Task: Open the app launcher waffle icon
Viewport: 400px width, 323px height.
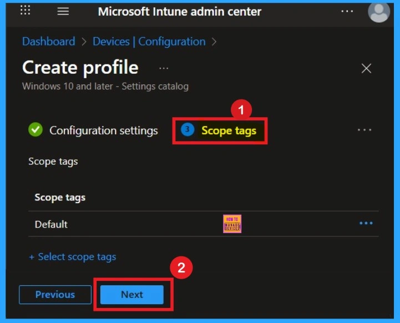Action: point(26,11)
